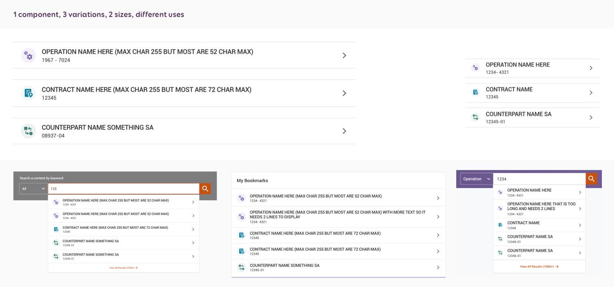This screenshot has width=614, height=287.
Task: Click View All Results link under the purple search bar
Action: tap(539, 266)
